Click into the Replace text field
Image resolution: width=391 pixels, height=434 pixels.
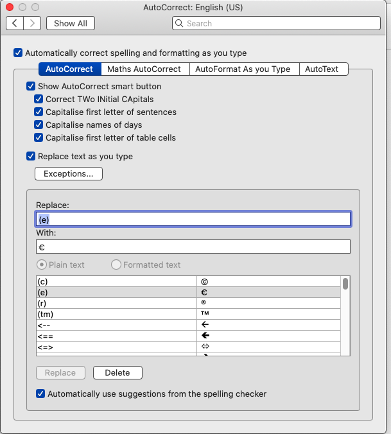[193, 219]
